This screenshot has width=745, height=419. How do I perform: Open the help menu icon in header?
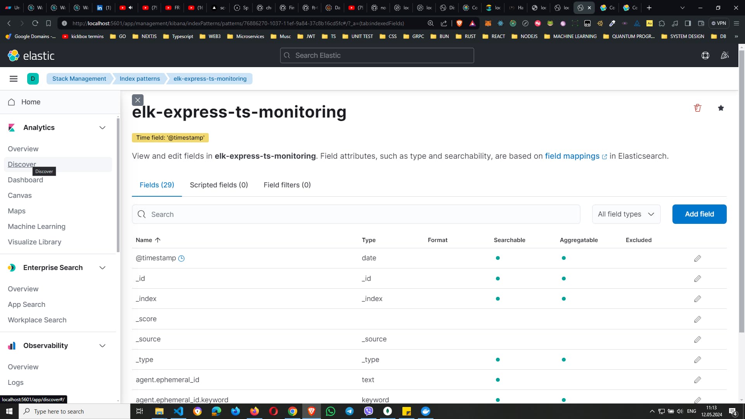tap(705, 55)
